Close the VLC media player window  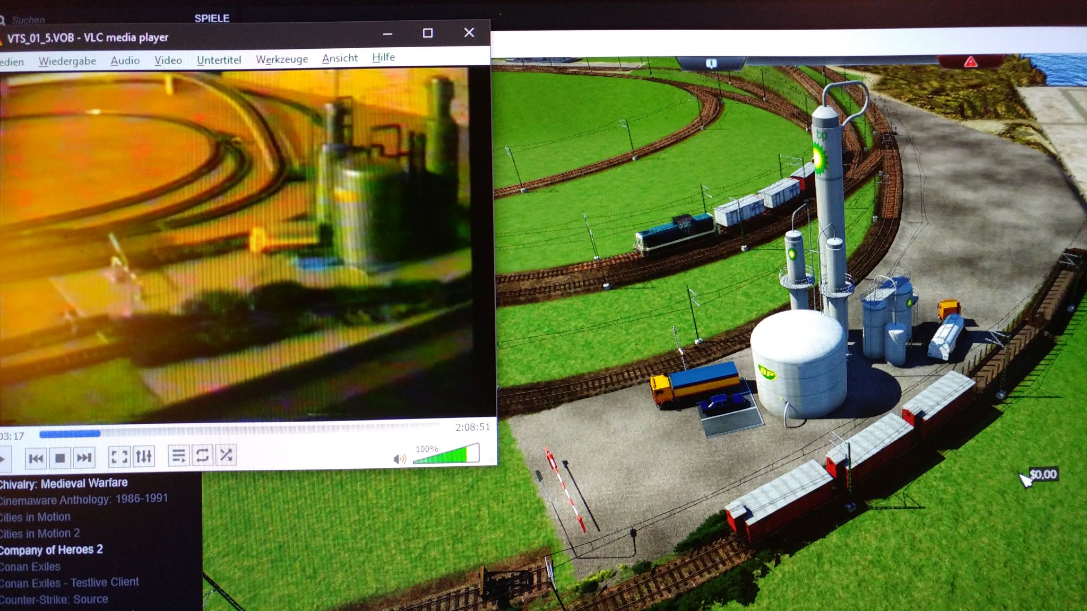pos(469,32)
